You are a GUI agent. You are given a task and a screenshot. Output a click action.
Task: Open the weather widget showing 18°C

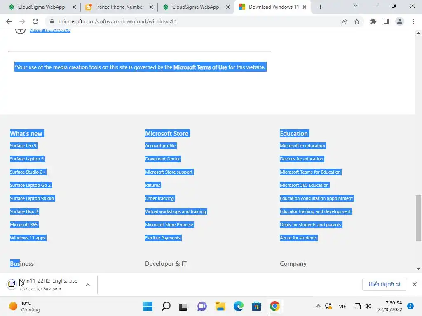tap(24, 306)
